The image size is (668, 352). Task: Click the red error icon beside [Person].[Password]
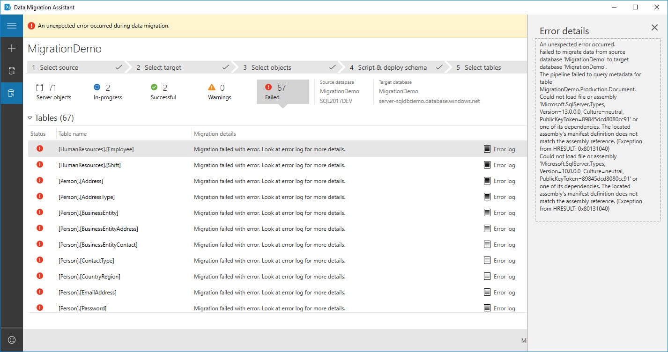[40, 308]
